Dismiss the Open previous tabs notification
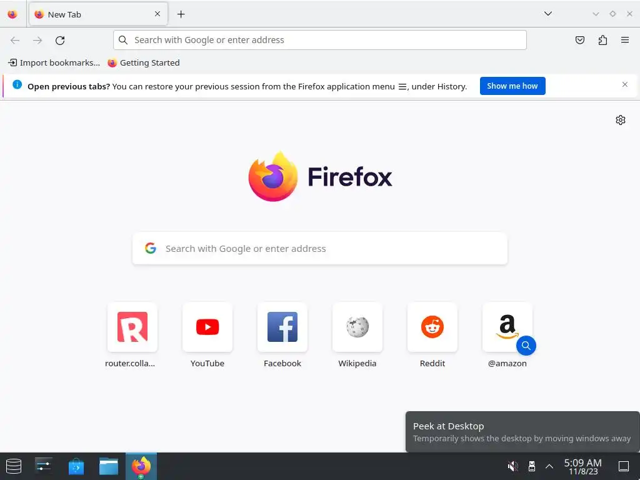Image resolution: width=640 pixels, height=480 pixels. 624,84
